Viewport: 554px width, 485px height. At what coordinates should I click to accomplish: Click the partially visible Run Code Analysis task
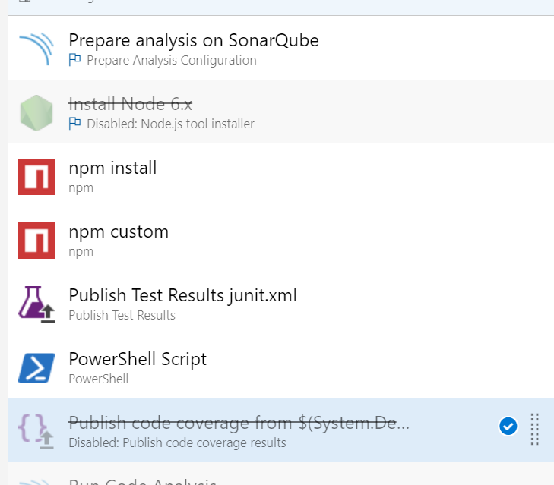coord(143,481)
